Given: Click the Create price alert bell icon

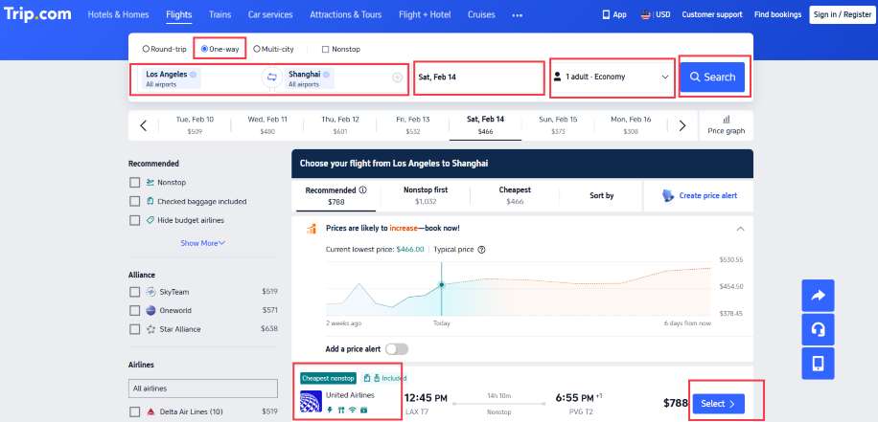Looking at the screenshot, I should coord(668,195).
